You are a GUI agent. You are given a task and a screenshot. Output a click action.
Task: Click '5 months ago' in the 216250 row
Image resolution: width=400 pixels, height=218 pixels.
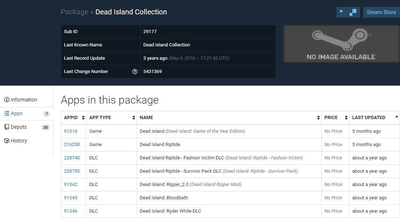(366, 145)
